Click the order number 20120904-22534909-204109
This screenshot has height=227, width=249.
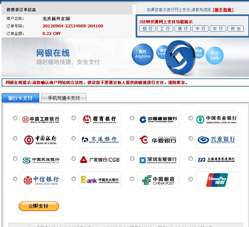coord(73,26)
